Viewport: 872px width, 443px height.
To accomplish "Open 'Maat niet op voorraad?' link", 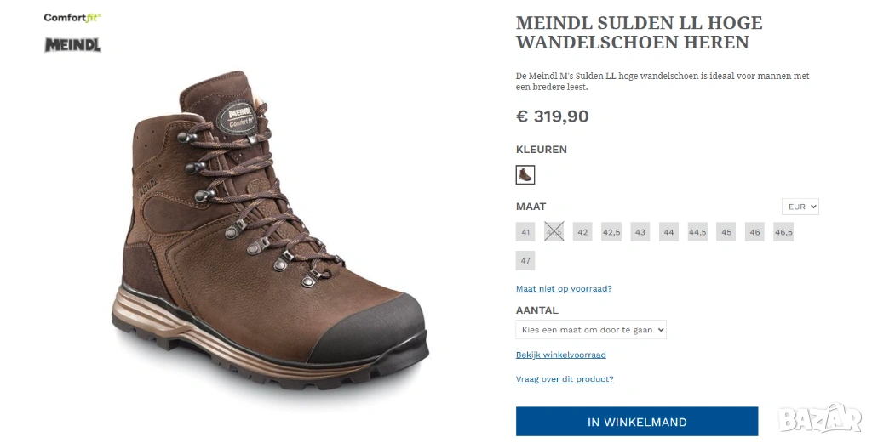I will point(564,288).
